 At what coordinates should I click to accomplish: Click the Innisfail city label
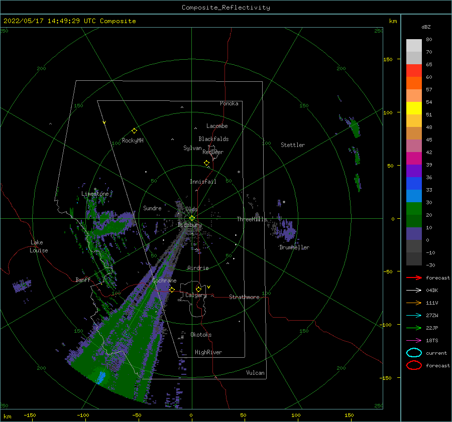[x=203, y=182]
